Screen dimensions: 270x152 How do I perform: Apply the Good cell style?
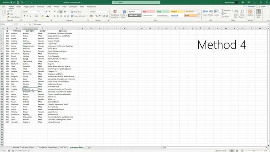click(163, 11)
